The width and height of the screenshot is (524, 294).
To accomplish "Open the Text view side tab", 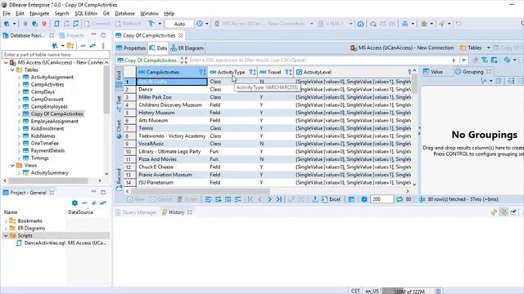I will click(x=119, y=104).
